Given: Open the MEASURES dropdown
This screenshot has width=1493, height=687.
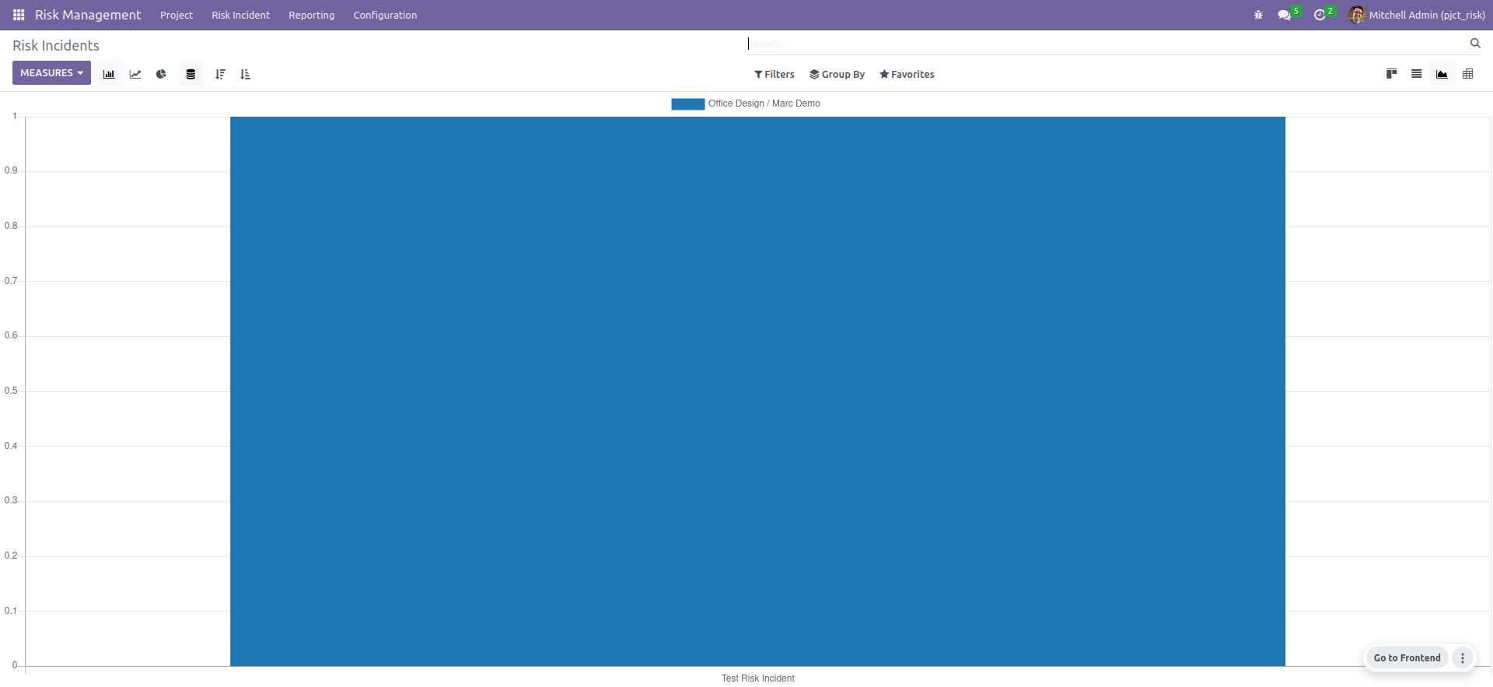Looking at the screenshot, I should point(51,73).
